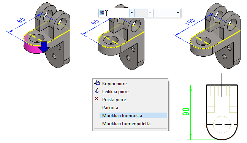Select the circle in the 2D sketch
The height and width of the screenshot is (143, 247).
tap(222, 125)
